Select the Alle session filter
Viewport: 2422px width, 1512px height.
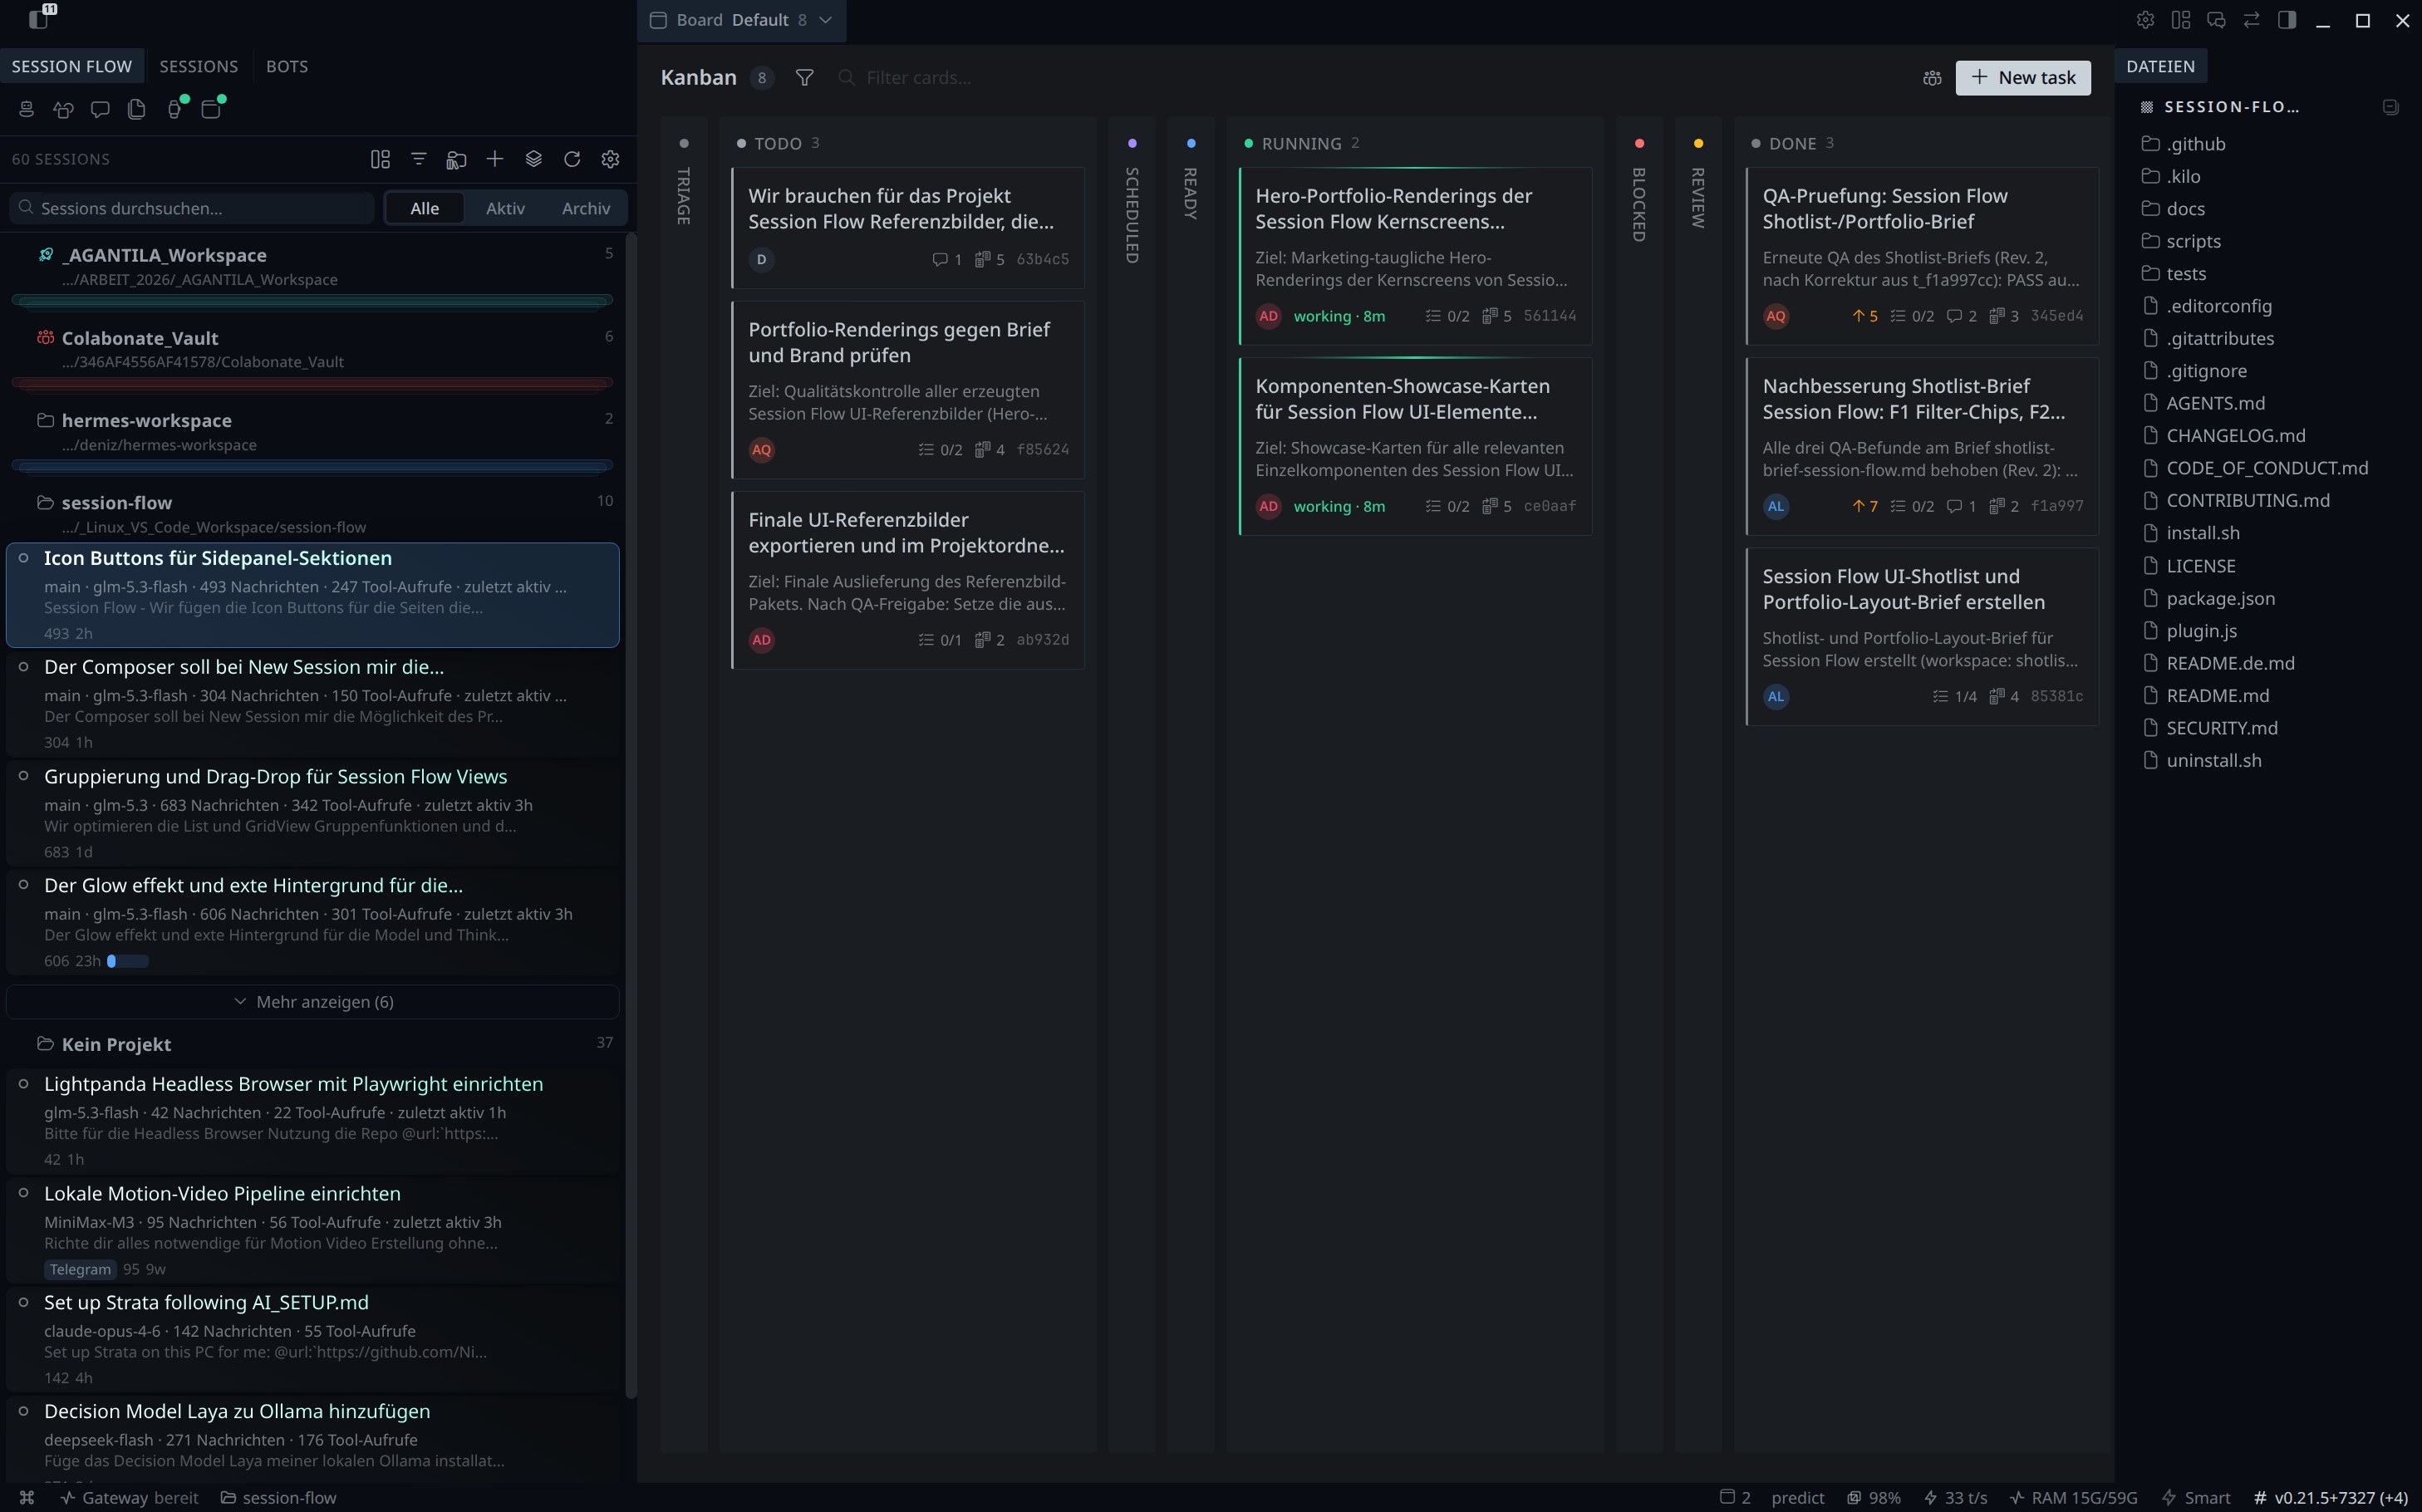(424, 208)
